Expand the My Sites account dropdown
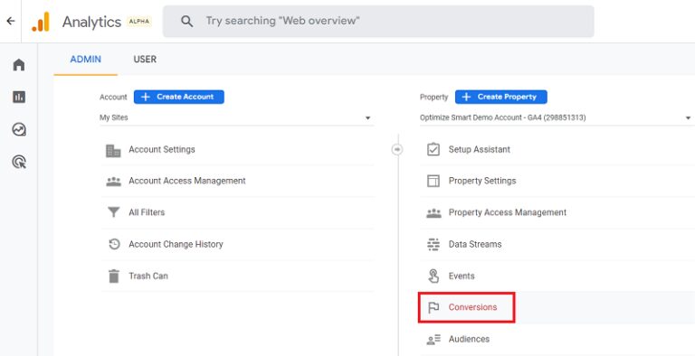 [x=235, y=117]
